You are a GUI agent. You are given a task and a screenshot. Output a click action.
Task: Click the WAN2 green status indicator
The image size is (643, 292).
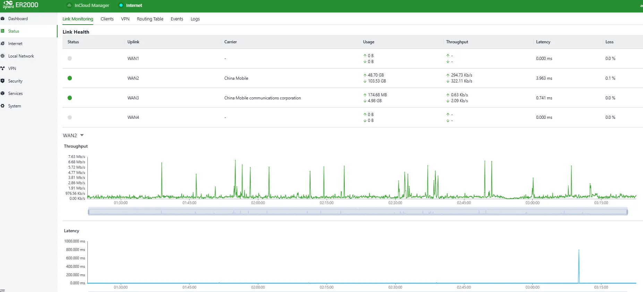(70, 78)
